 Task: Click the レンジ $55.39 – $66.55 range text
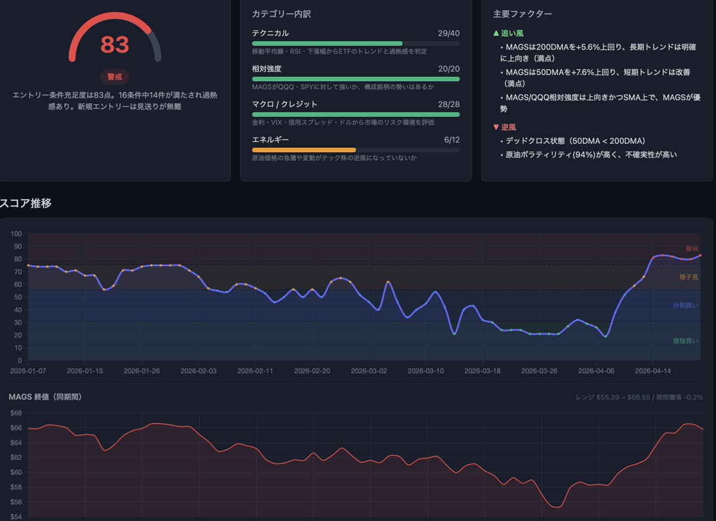[x=614, y=397]
